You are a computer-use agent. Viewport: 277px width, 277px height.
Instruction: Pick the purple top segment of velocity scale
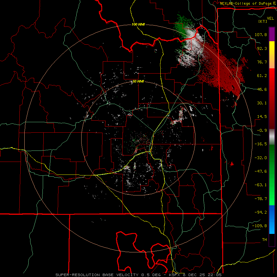tap(272, 34)
